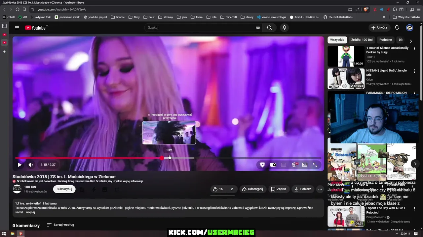Toggle subtitles captions button in player
The width and height of the screenshot is (423, 237).
pos(284,165)
